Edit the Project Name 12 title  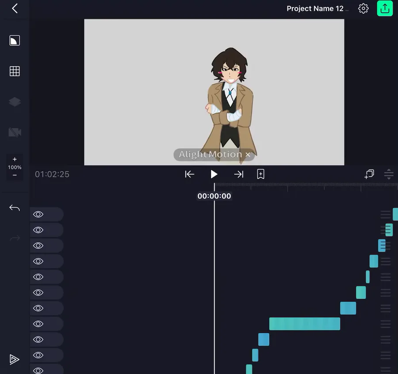315,9
